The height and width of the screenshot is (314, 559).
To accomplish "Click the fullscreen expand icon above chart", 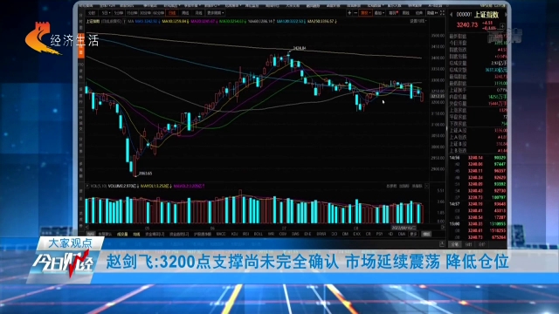I will tap(442, 13).
